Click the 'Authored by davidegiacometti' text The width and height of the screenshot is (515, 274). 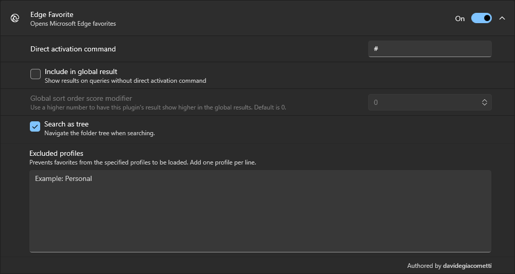pos(449,266)
